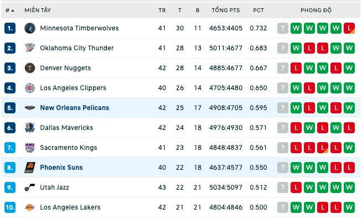Screen dimensions: 362x219
Task: Click the MIỀN TÂY conference header
Action: coord(38,11)
